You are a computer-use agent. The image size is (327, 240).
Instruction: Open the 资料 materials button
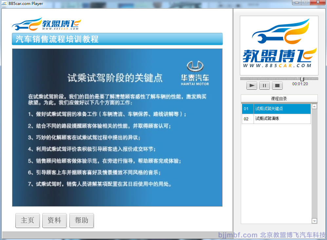(x=54, y=220)
